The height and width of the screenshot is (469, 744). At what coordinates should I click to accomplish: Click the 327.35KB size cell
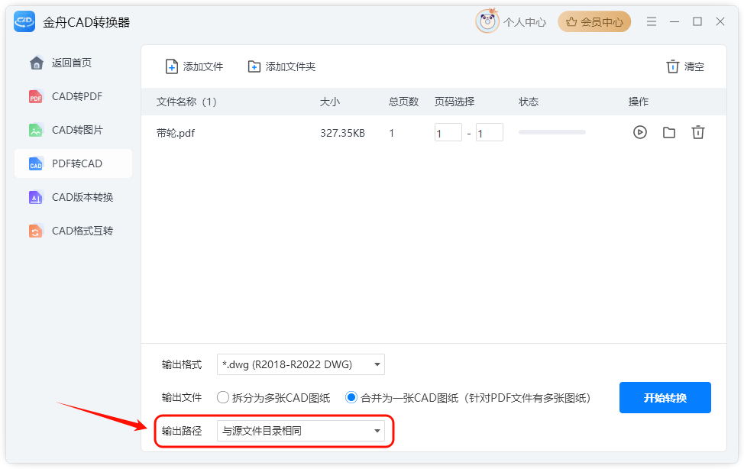point(342,133)
